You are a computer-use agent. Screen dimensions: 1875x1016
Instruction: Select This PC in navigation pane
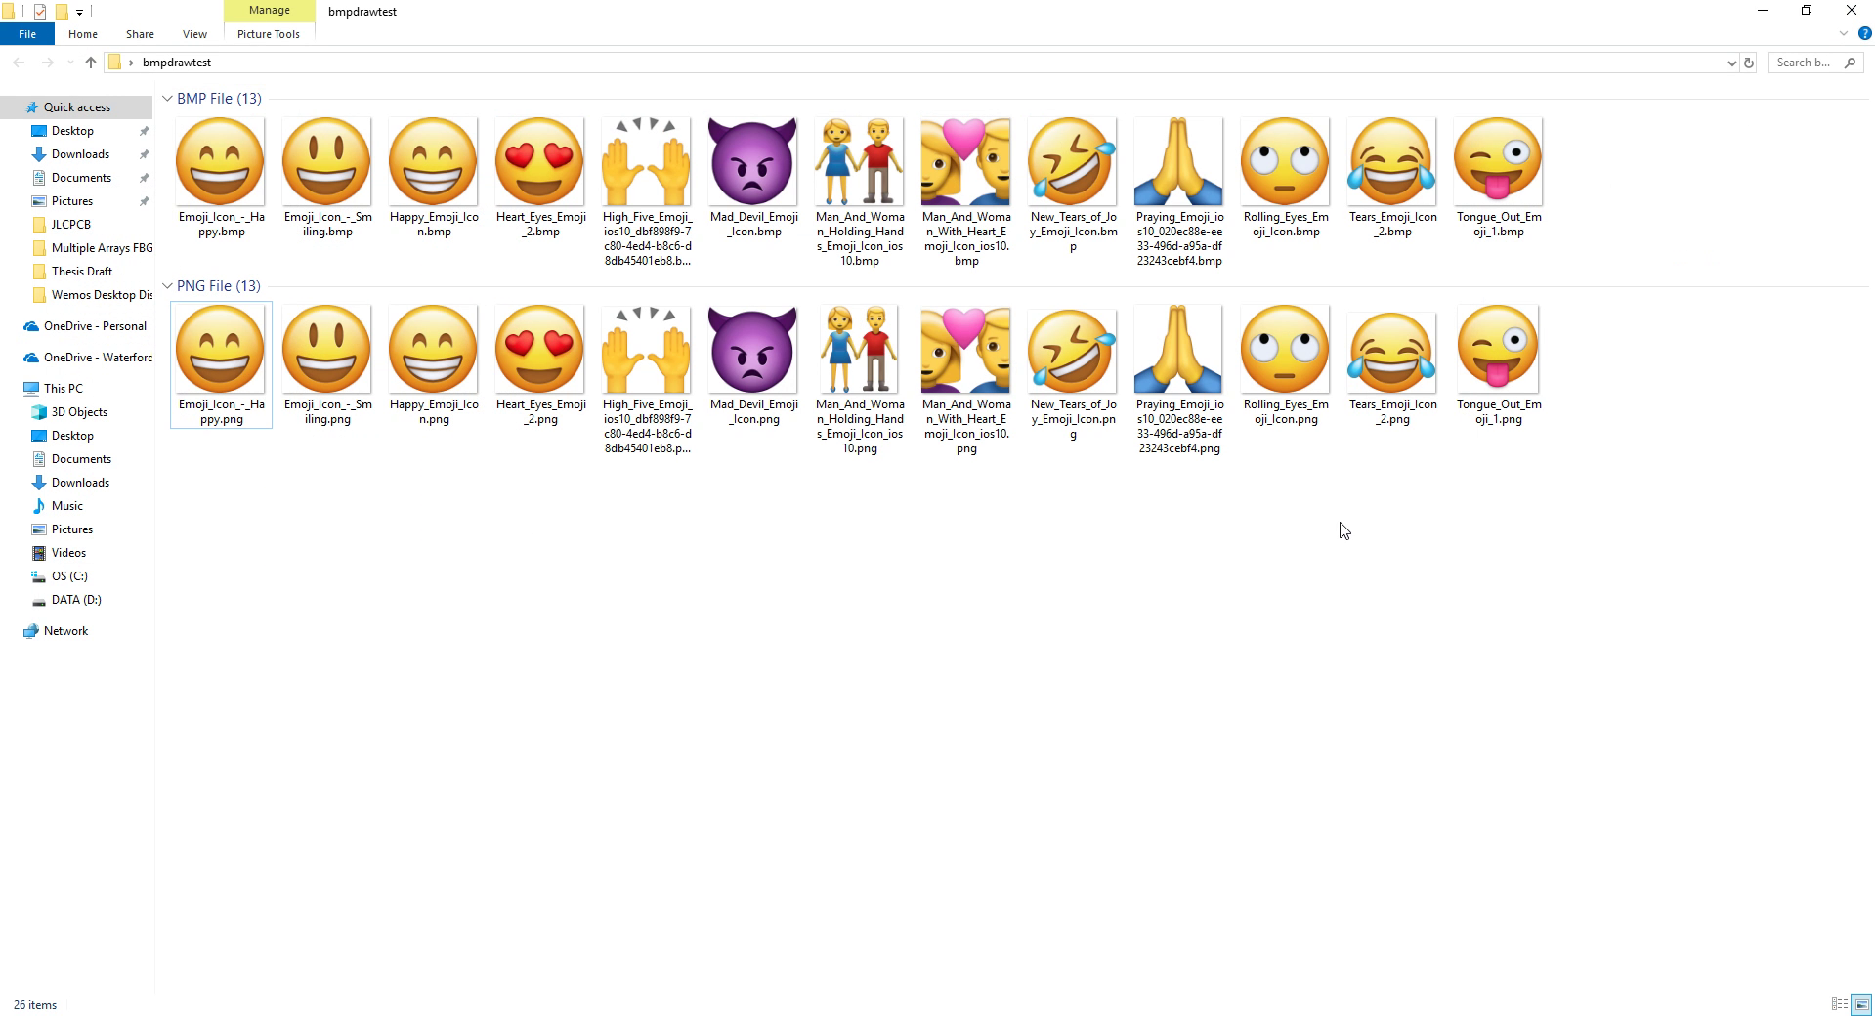tap(63, 389)
